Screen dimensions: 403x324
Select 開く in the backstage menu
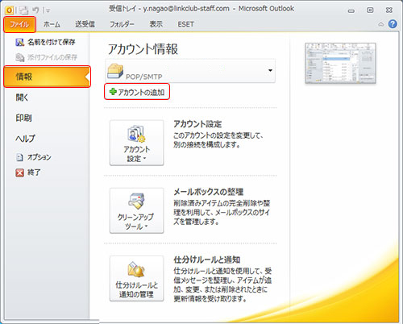(22, 98)
